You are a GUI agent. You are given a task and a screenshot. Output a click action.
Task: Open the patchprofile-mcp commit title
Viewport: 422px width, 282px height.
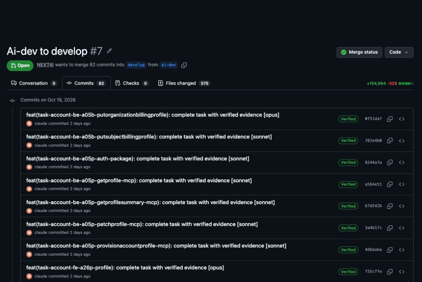142,224
